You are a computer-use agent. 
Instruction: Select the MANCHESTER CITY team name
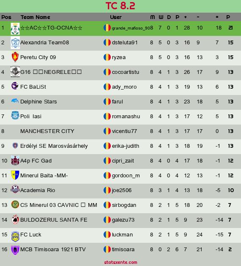coord(47,131)
